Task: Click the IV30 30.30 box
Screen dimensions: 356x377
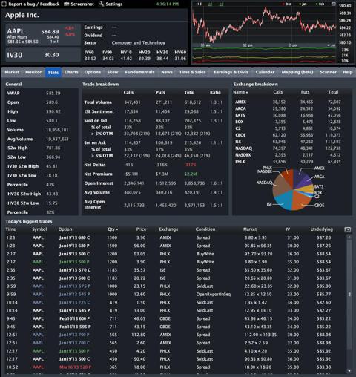Action: (x=43, y=55)
